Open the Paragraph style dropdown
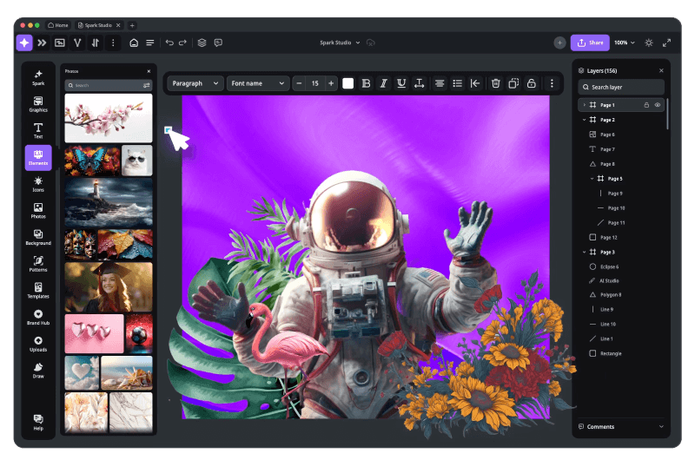 coord(195,83)
